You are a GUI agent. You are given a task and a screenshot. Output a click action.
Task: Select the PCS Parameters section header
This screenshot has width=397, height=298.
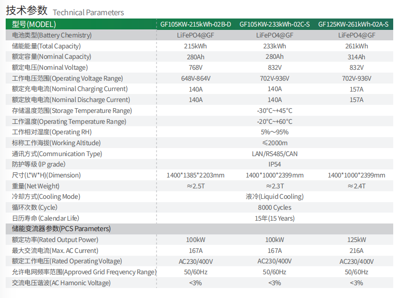[x=61, y=229]
